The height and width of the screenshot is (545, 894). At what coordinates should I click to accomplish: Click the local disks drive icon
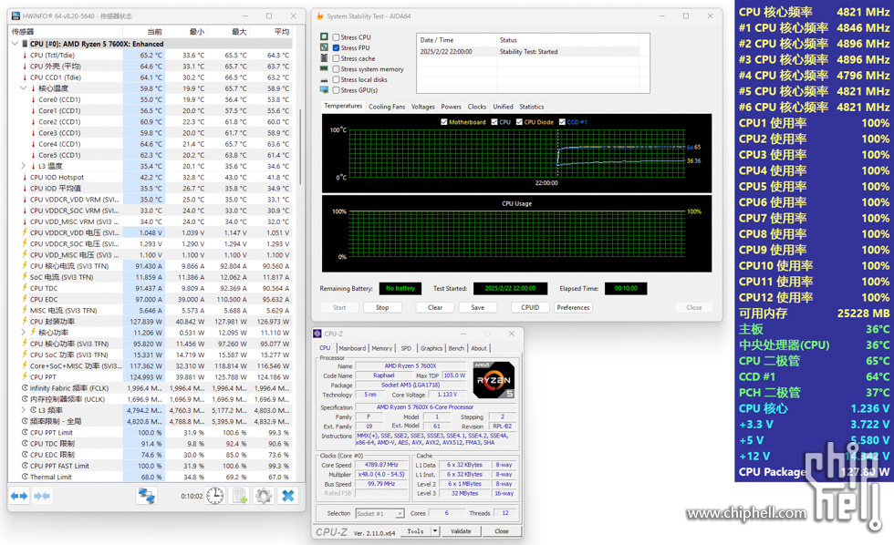(x=324, y=79)
